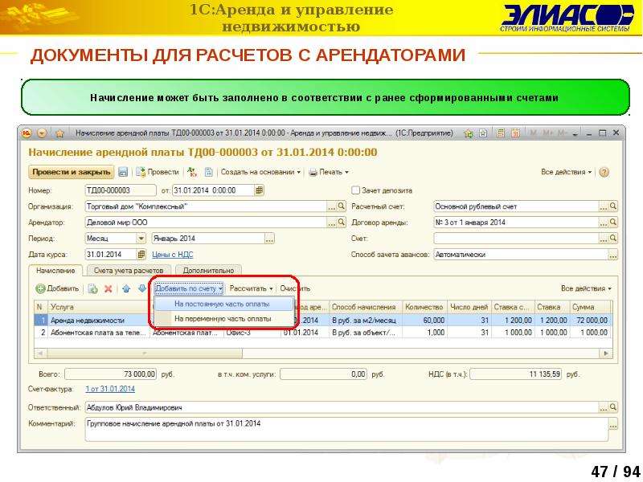Open Январь 2014 period selector ellipsis
Viewport: 643px width, 482px height.
pyautogui.click(x=269, y=239)
